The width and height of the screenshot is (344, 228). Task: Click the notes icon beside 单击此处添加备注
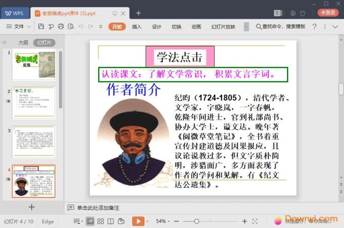point(71,207)
